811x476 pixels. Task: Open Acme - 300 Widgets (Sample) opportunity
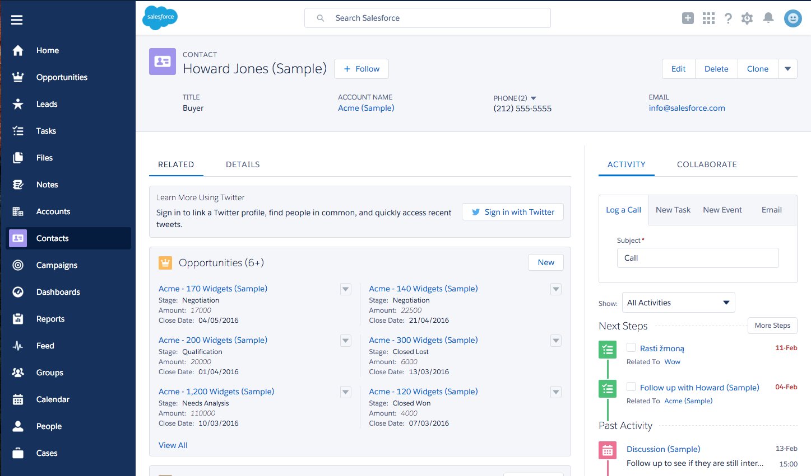[x=423, y=340]
